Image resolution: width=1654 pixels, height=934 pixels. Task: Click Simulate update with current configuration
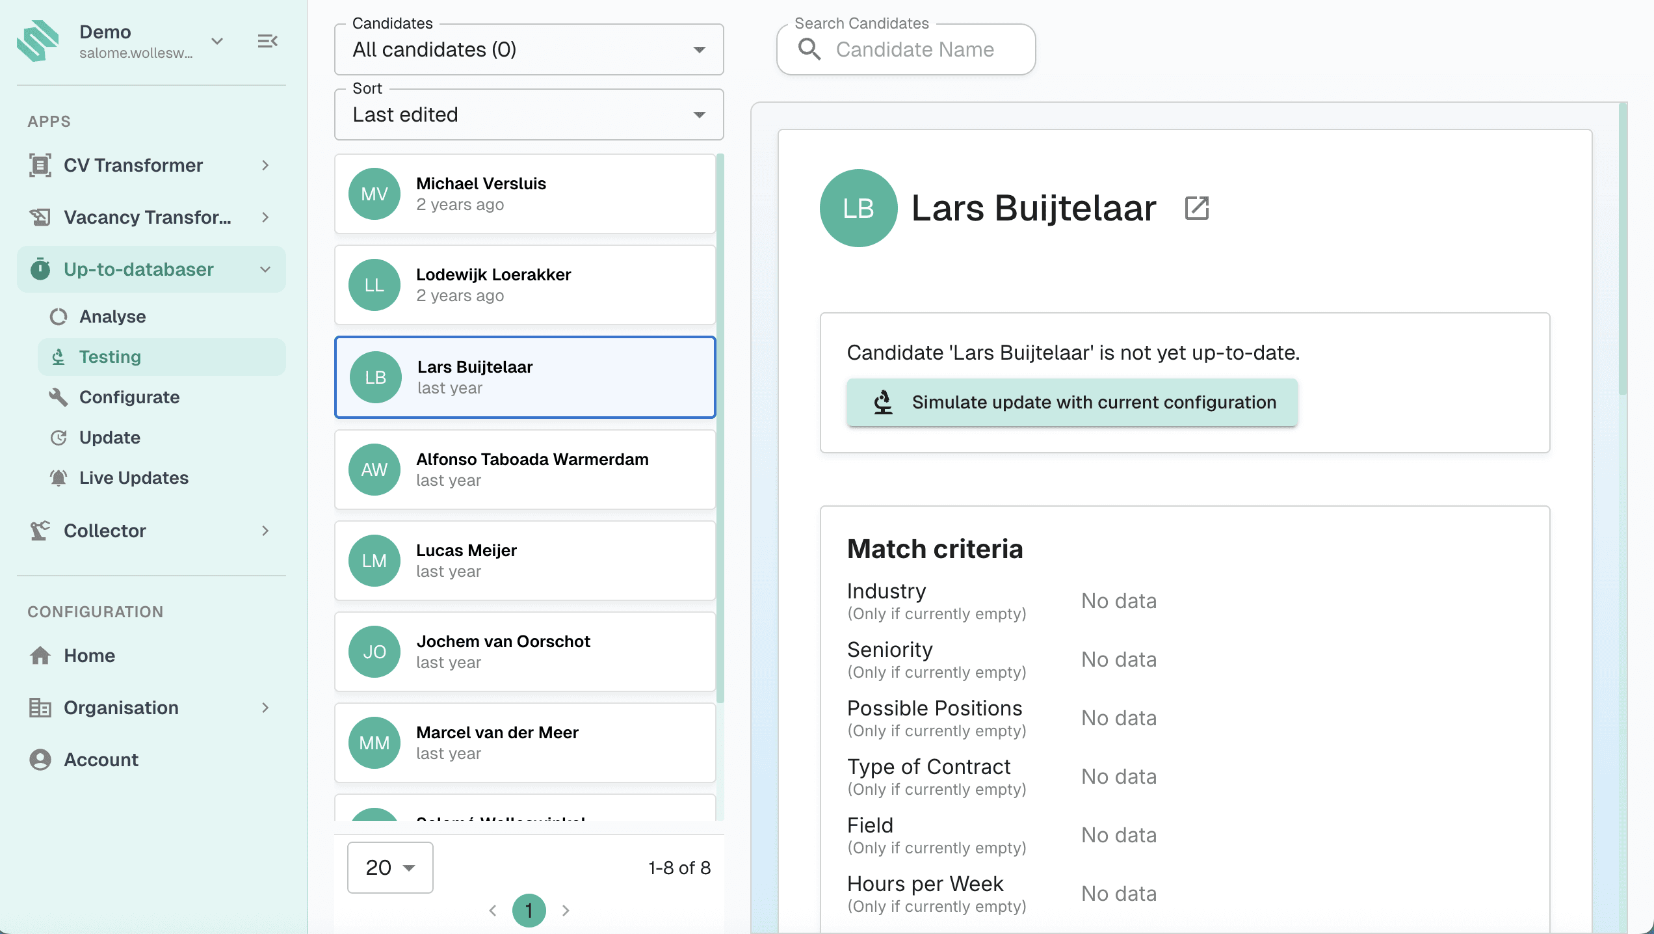1072,403
